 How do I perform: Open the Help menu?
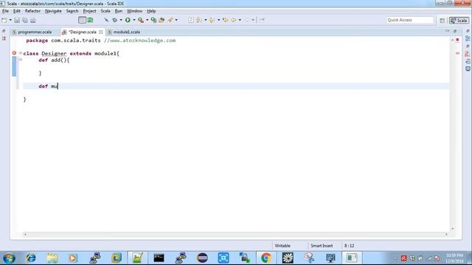151,11
